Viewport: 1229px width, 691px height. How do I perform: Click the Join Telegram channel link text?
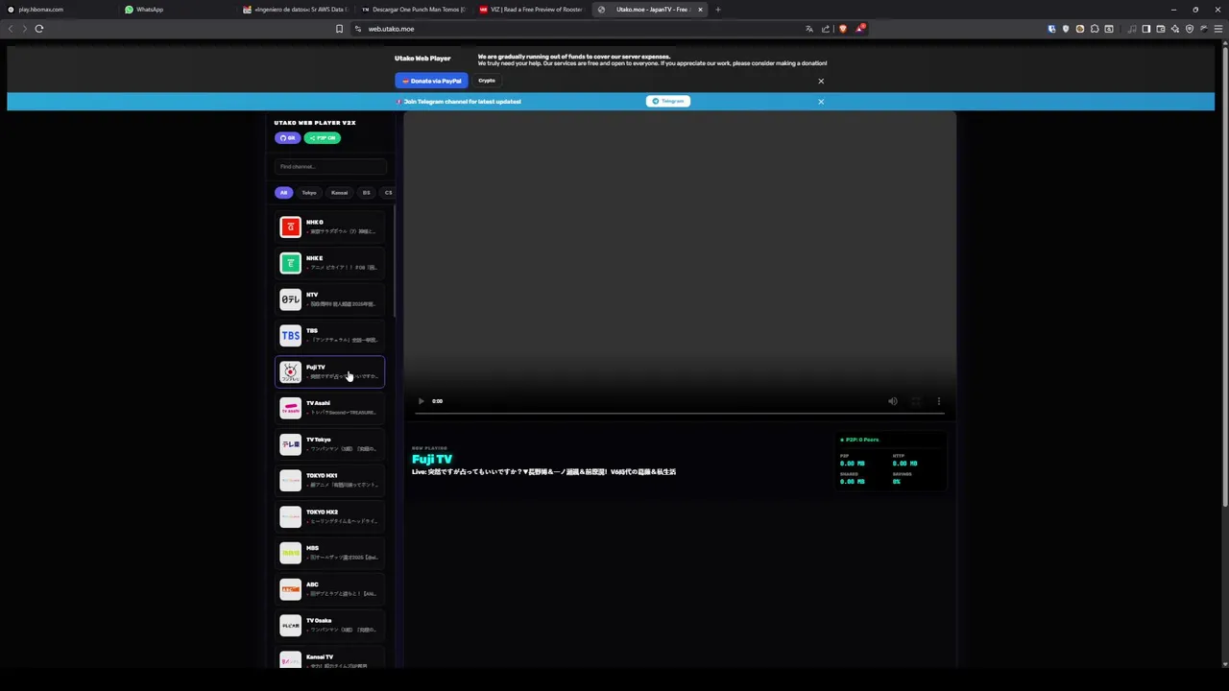[x=462, y=101]
